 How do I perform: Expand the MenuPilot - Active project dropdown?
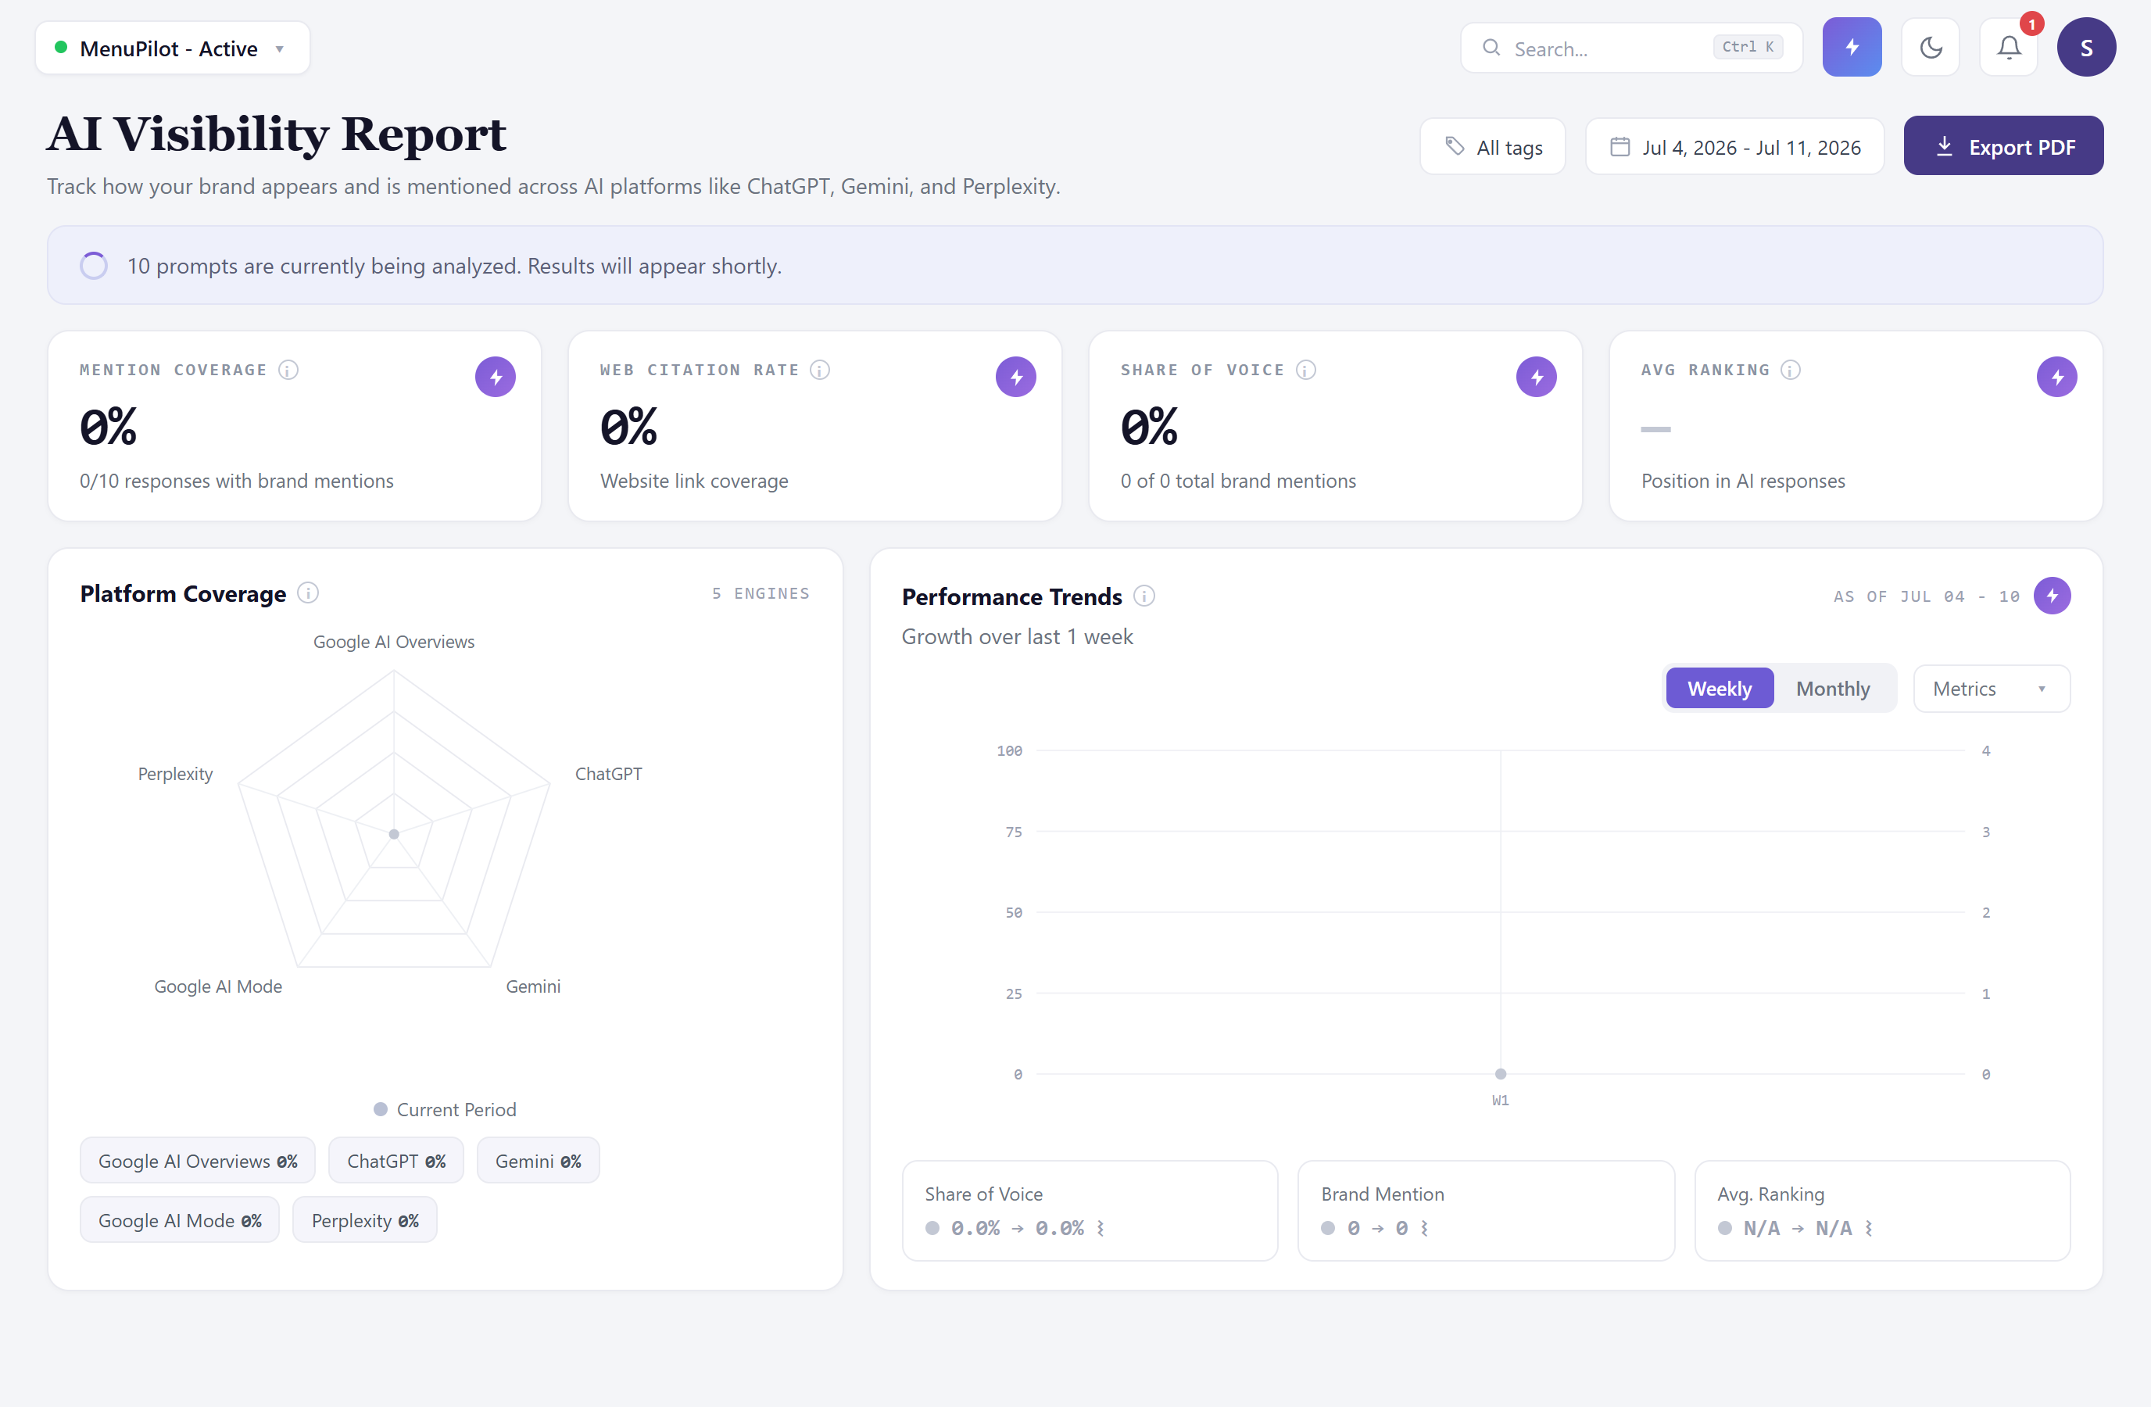click(173, 48)
